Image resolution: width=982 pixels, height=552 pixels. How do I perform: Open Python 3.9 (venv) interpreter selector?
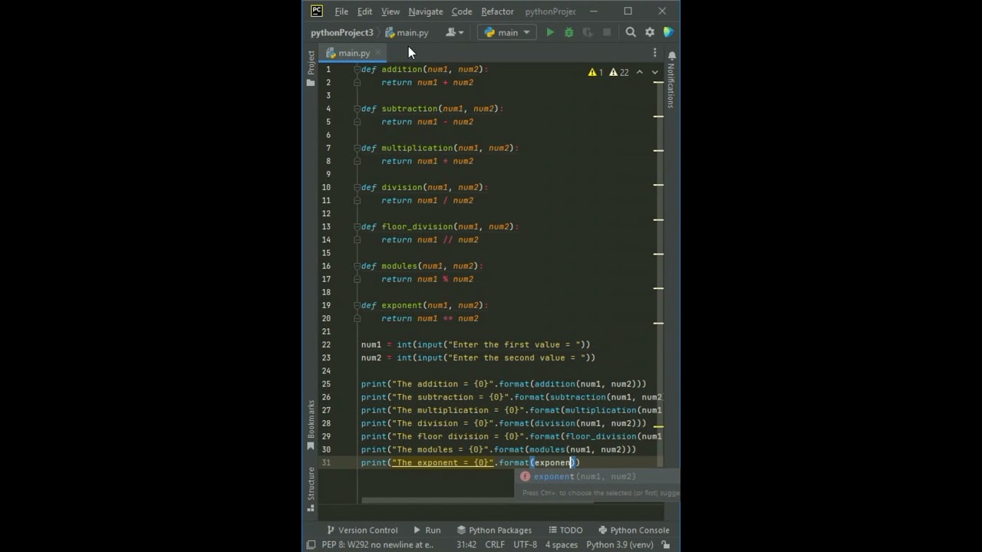(620, 545)
